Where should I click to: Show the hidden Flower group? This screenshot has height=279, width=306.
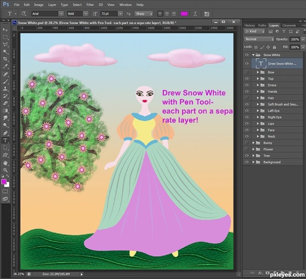pos(247,149)
